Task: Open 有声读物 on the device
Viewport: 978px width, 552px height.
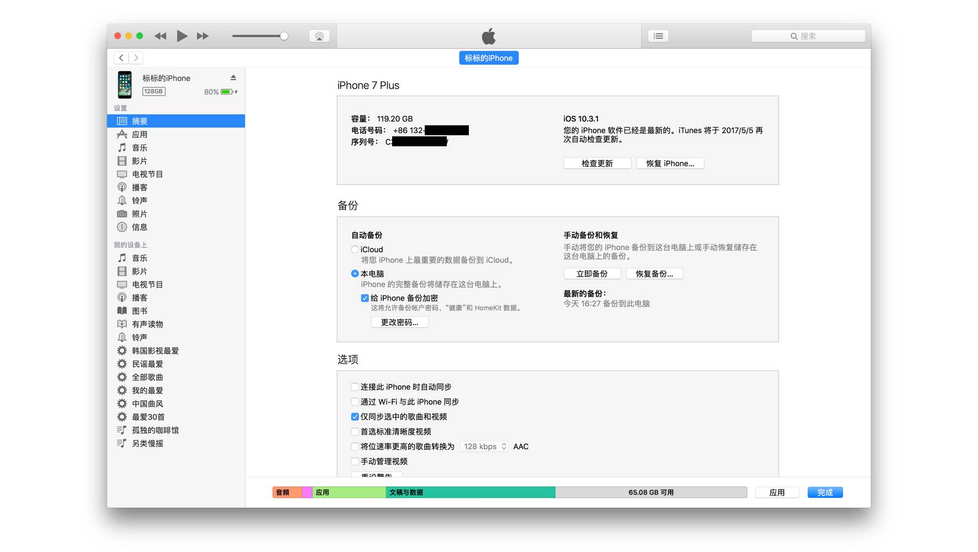Action: coord(176,324)
